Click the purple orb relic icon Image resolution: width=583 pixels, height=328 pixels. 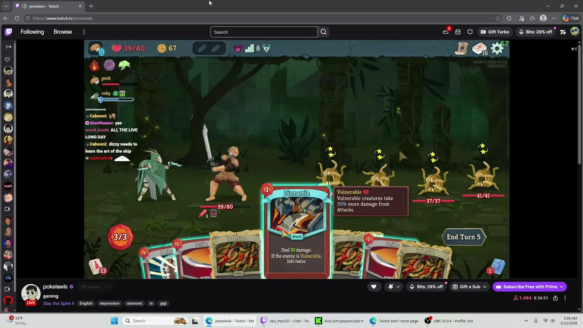pyautogui.click(x=109, y=65)
